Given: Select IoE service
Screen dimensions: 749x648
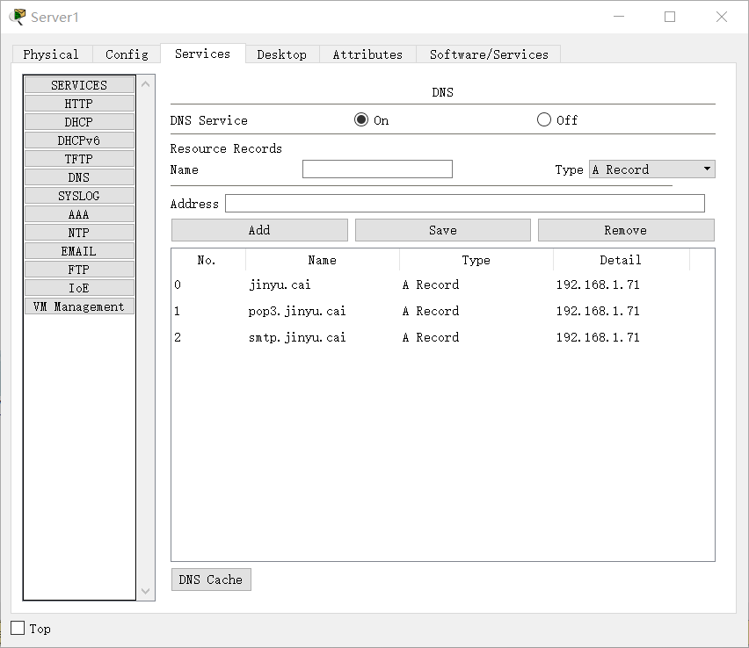Looking at the screenshot, I should 79,288.
